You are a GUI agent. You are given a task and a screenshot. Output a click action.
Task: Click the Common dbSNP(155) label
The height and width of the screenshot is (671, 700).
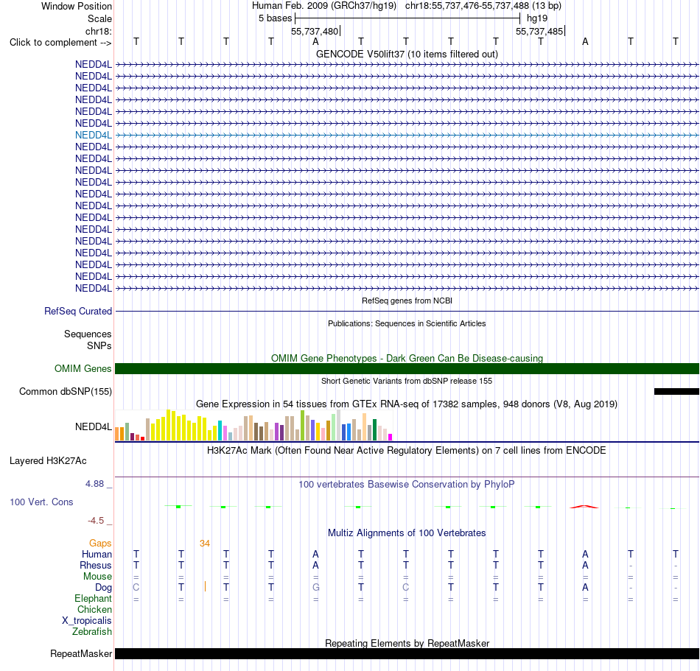(x=65, y=391)
